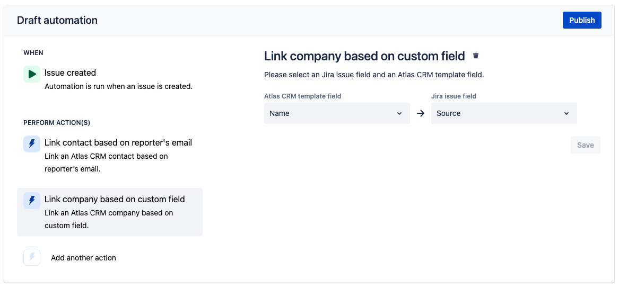
Task: Select the Issue created trigger
Action: pos(70,73)
